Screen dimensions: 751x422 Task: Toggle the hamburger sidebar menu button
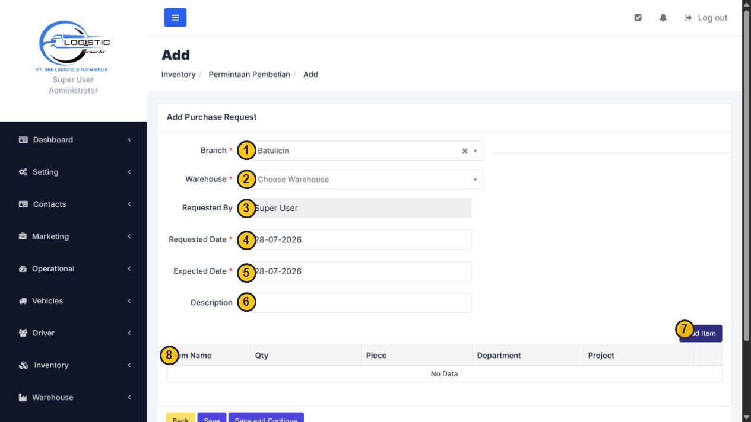point(175,18)
